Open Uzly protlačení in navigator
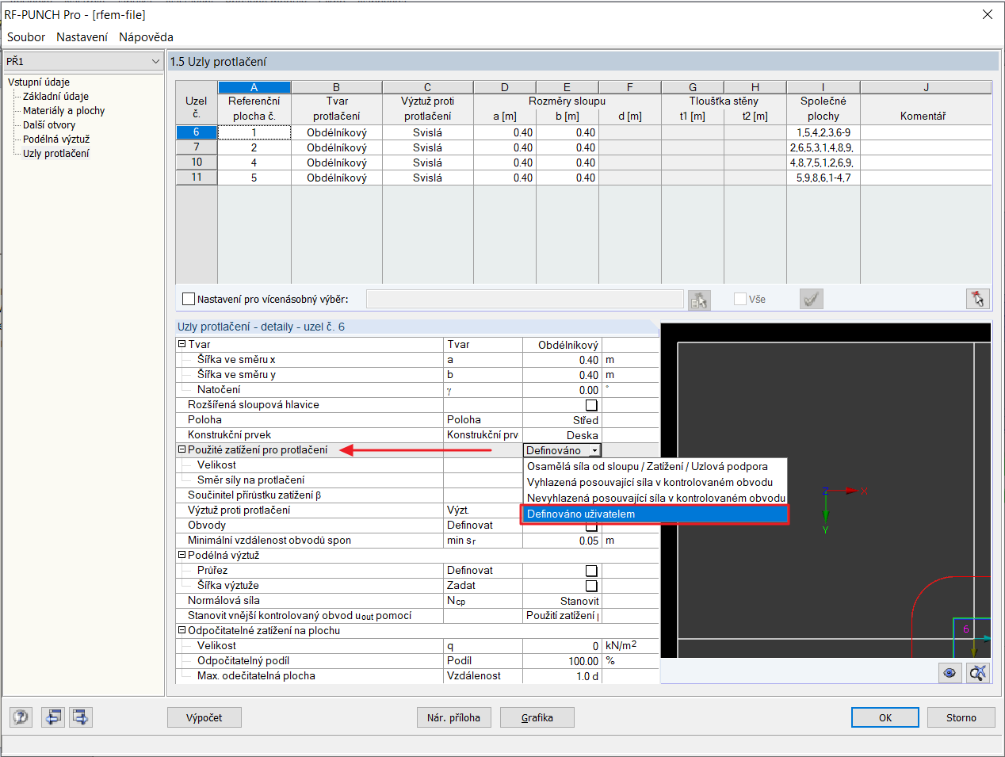The height and width of the screenshot is (757, 1005). click(56, 153)
